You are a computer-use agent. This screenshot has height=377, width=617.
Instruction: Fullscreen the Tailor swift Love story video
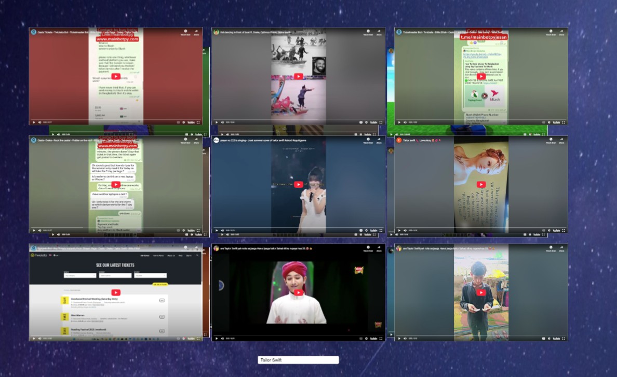[x=564, y=230]
